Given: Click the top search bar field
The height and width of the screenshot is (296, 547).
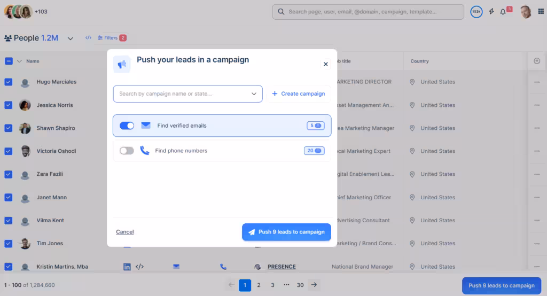Looking at the screenshot, I should coord(368,12).
